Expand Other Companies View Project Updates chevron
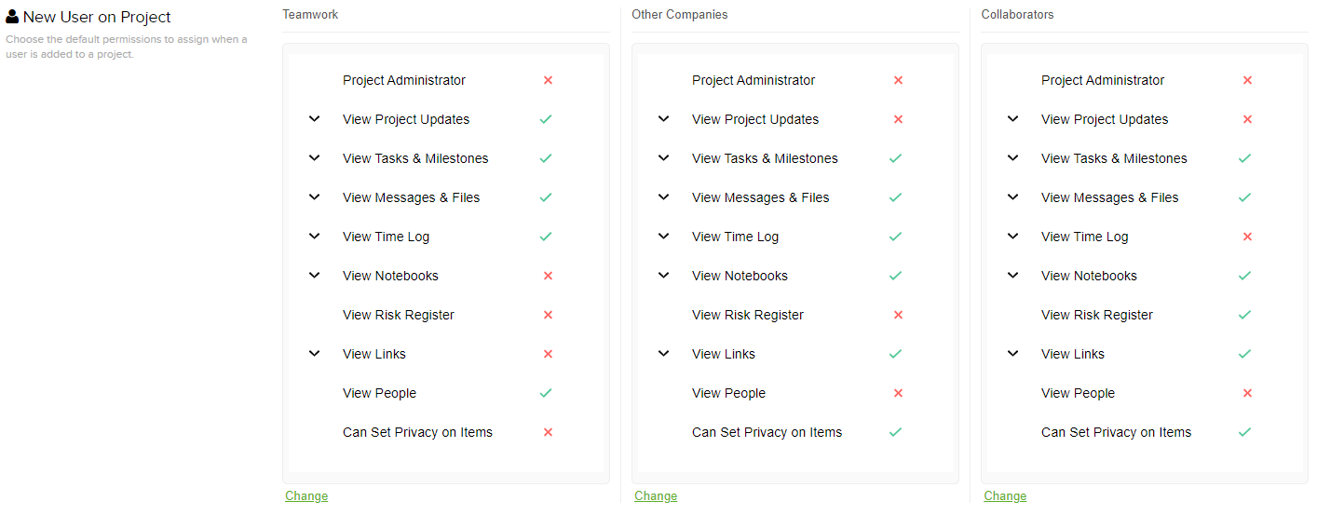 pyautogui.click(x=664, y=119)
